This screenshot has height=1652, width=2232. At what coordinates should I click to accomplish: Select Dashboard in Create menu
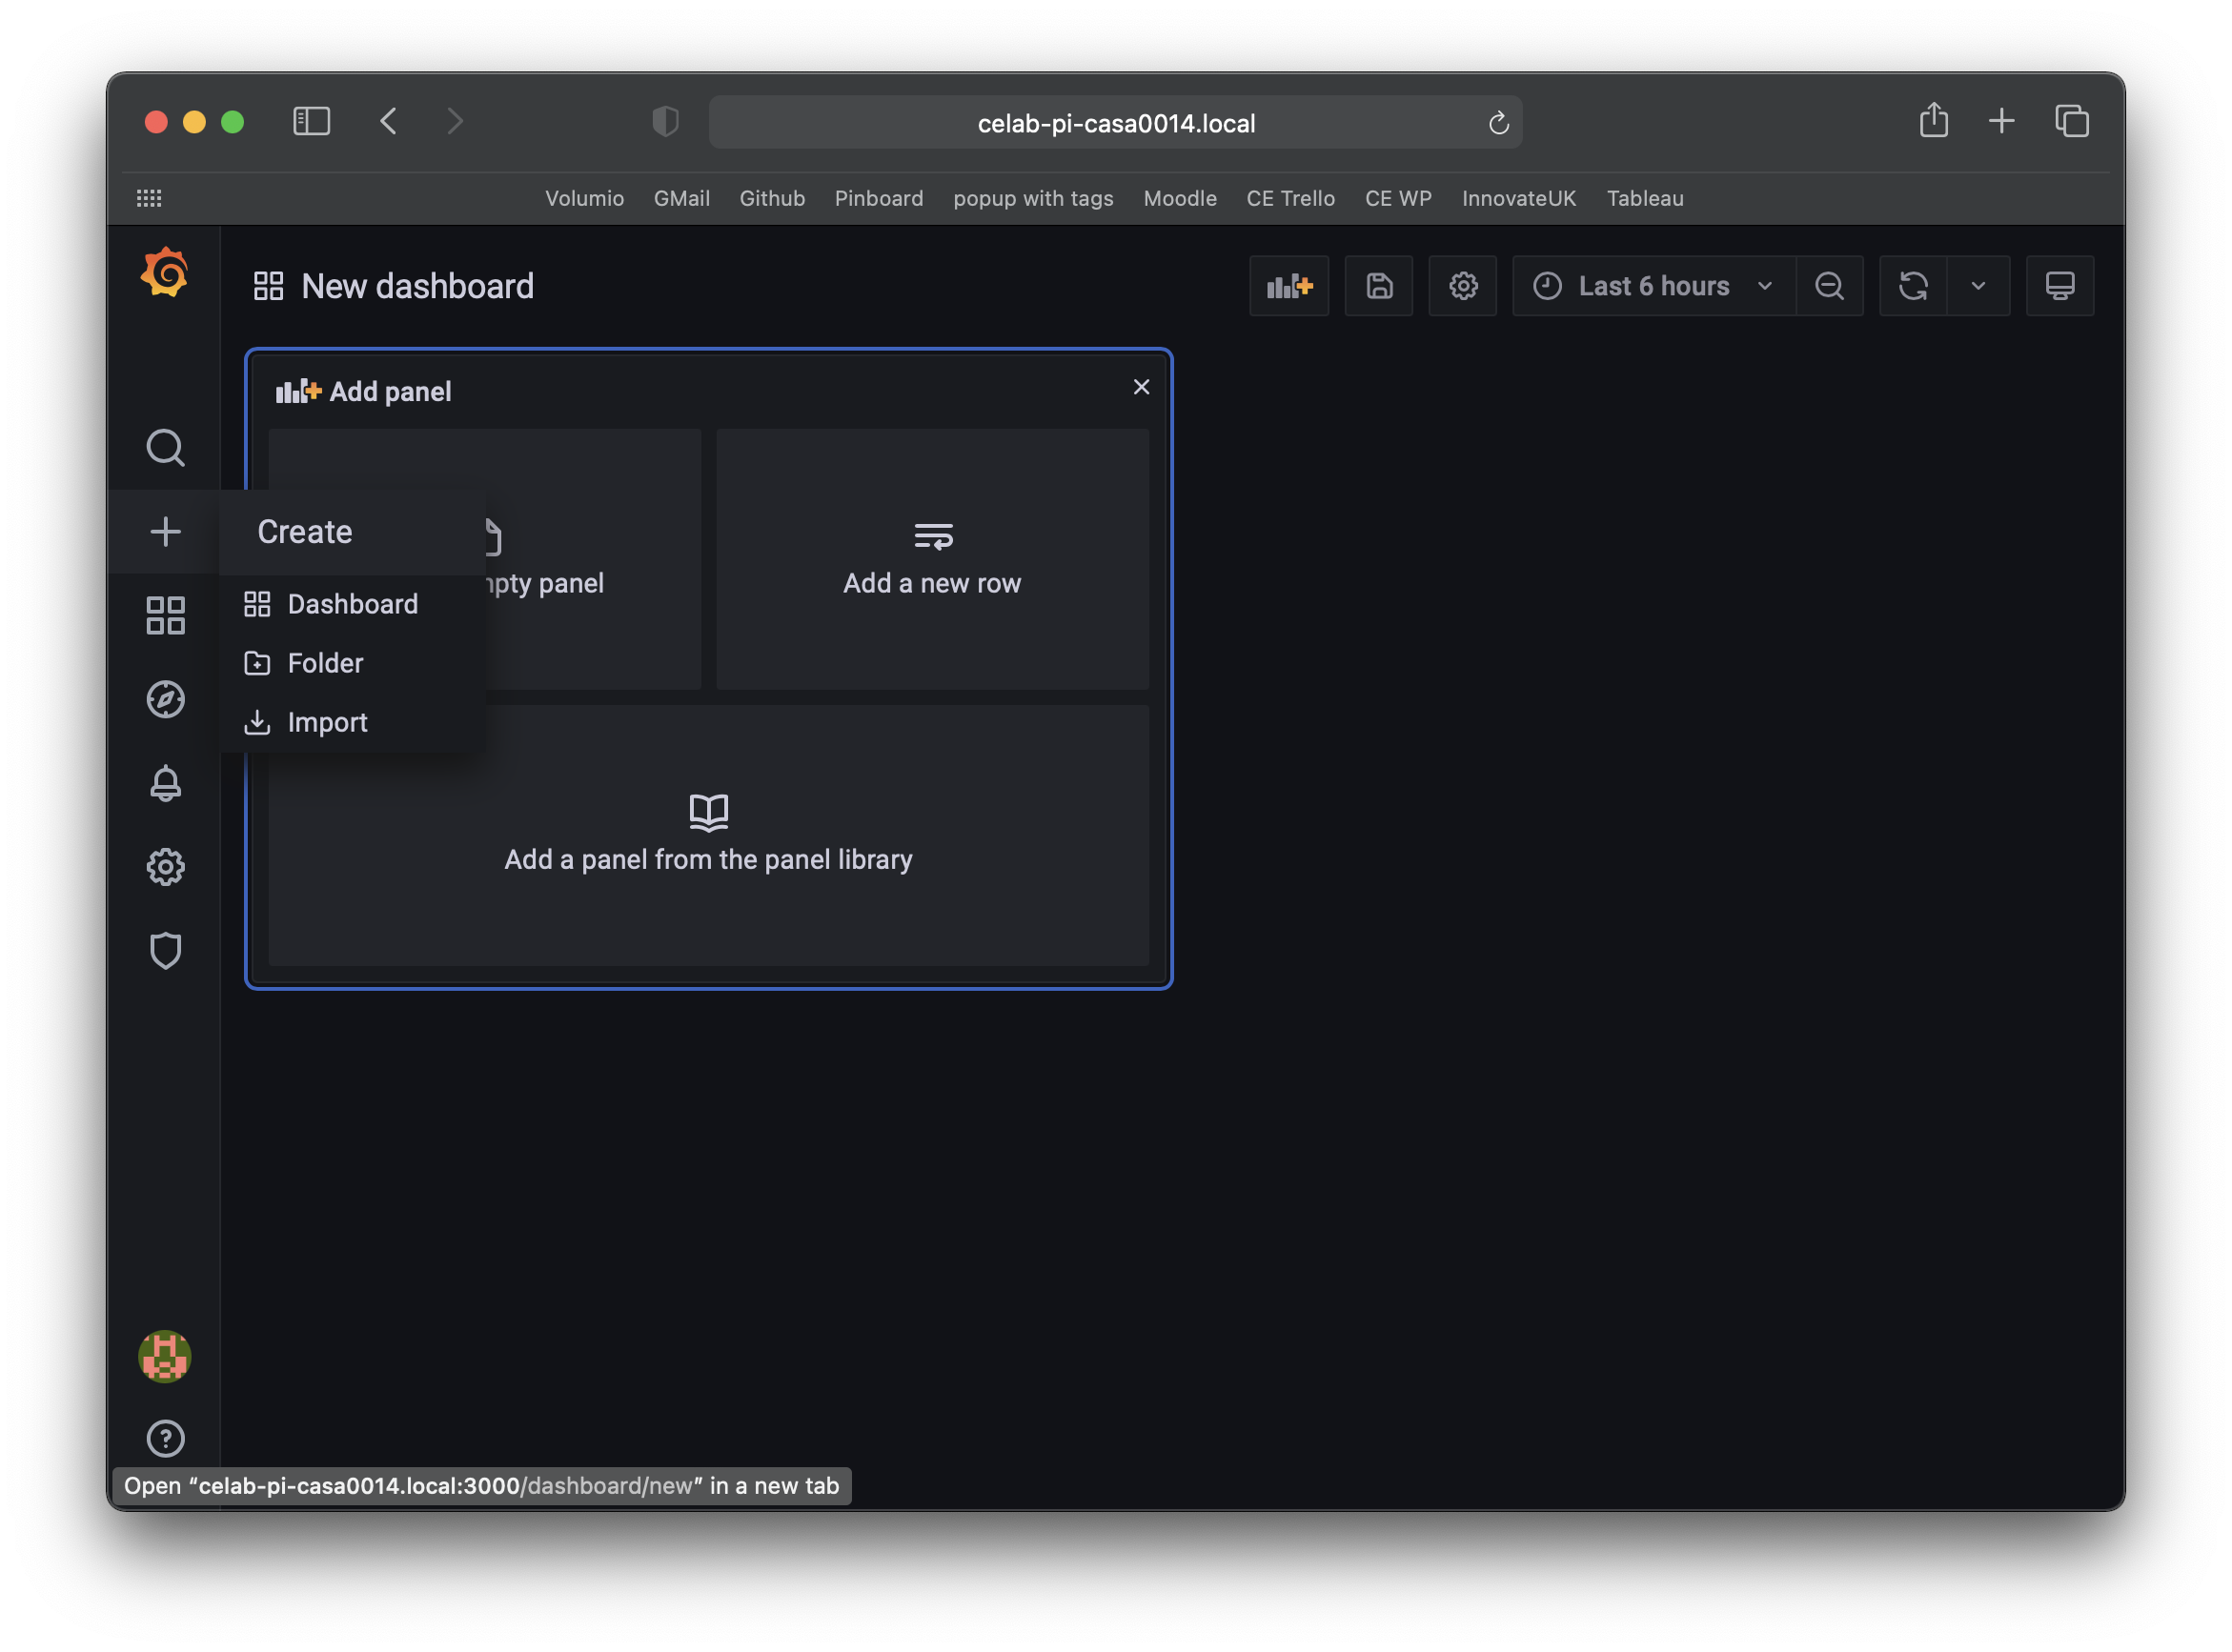click(353, 604)
